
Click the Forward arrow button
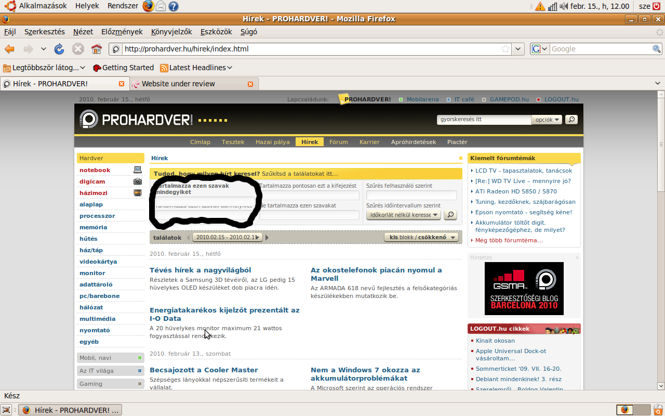(x=28, y=49)
